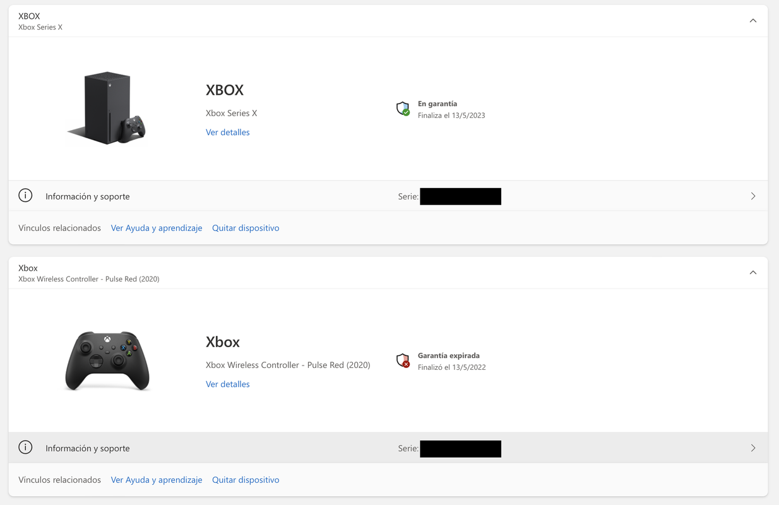
Task: Collapse the Xbox Wireless Controller card
Action: pos(752,273)
